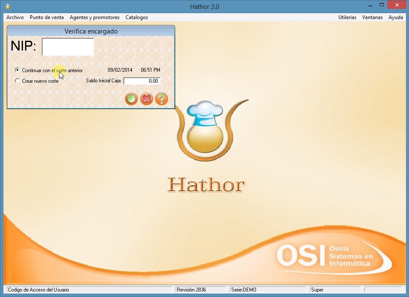Click status text Codigo de Acceso del Usuario
The height and width of the screenshot is (297, 409).
(39, 290)
